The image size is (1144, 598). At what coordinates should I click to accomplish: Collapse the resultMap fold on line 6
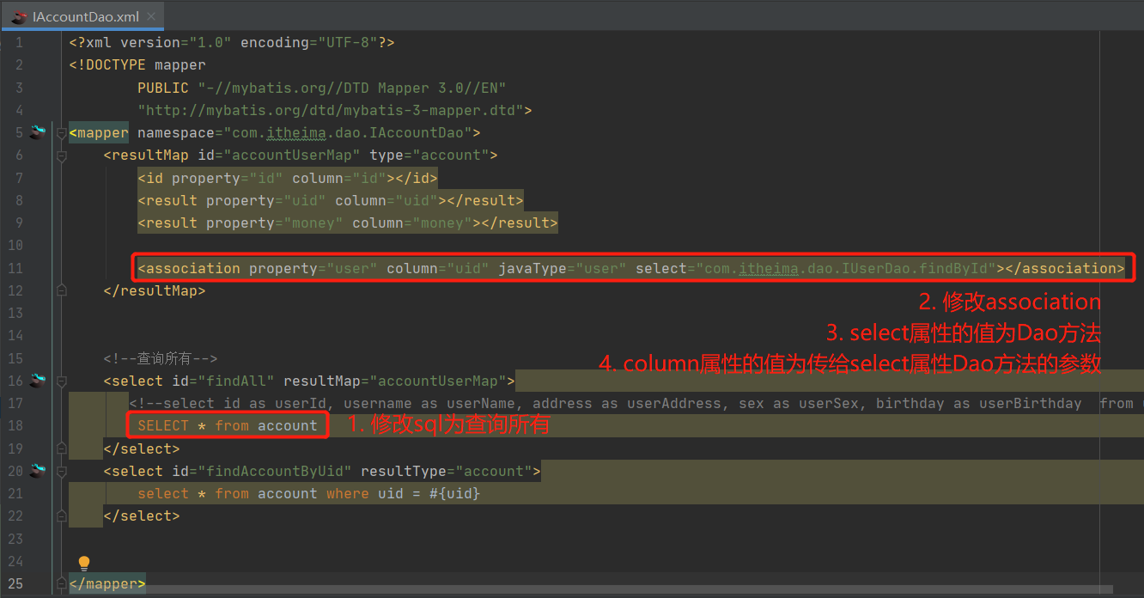(61, 156)
